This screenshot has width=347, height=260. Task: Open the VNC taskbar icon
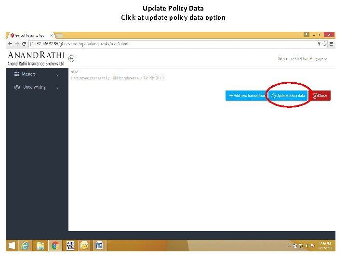(70, 246)
